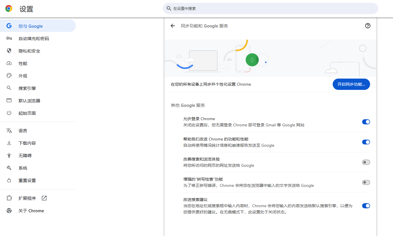Click the puzzle piece icon for 扩展程序

click(x=9, y=198)
